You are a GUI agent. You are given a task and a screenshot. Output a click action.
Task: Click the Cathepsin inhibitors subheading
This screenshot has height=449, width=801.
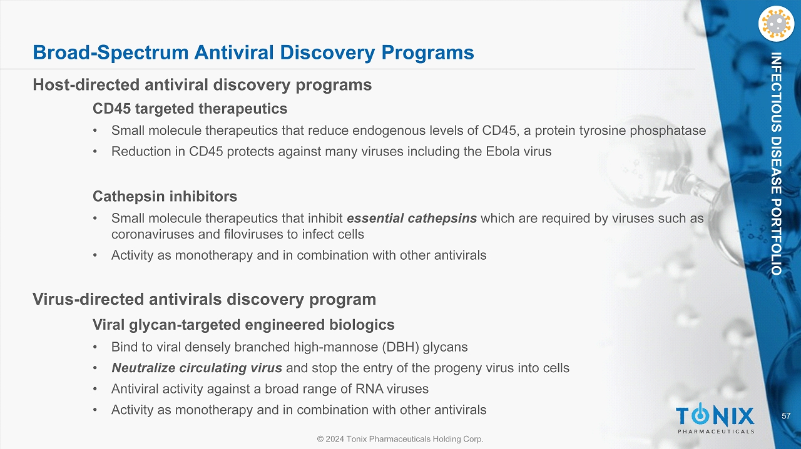click(165, 197)
